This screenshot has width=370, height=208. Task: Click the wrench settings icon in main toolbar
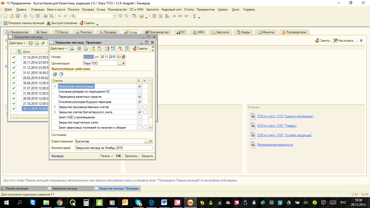click(x=194, y=16)
